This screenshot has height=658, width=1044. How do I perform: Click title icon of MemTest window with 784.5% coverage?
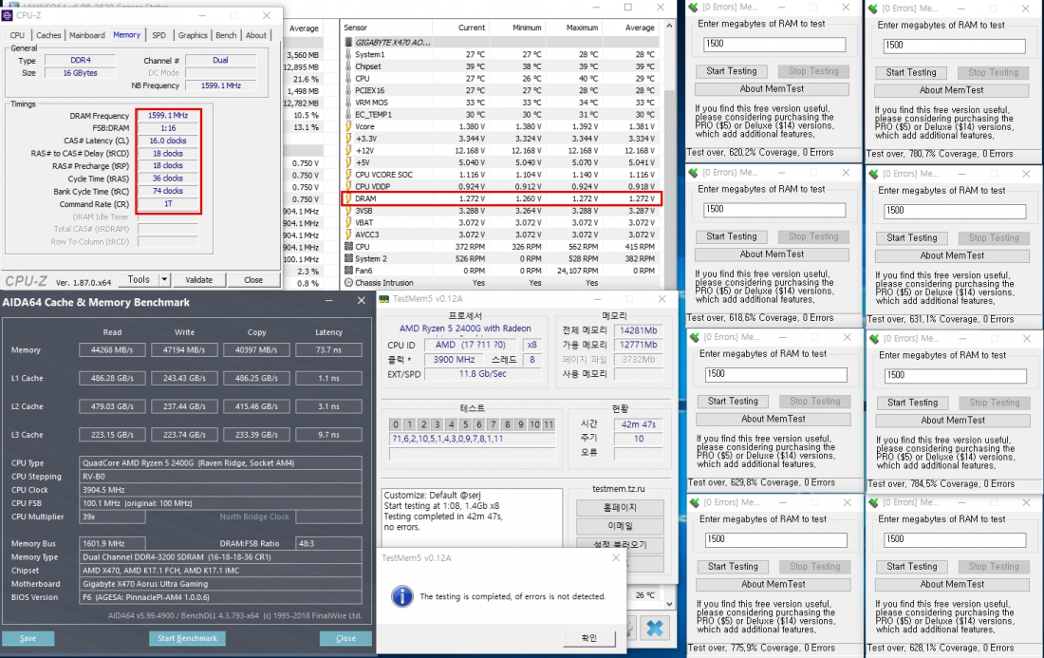[874, 339]
